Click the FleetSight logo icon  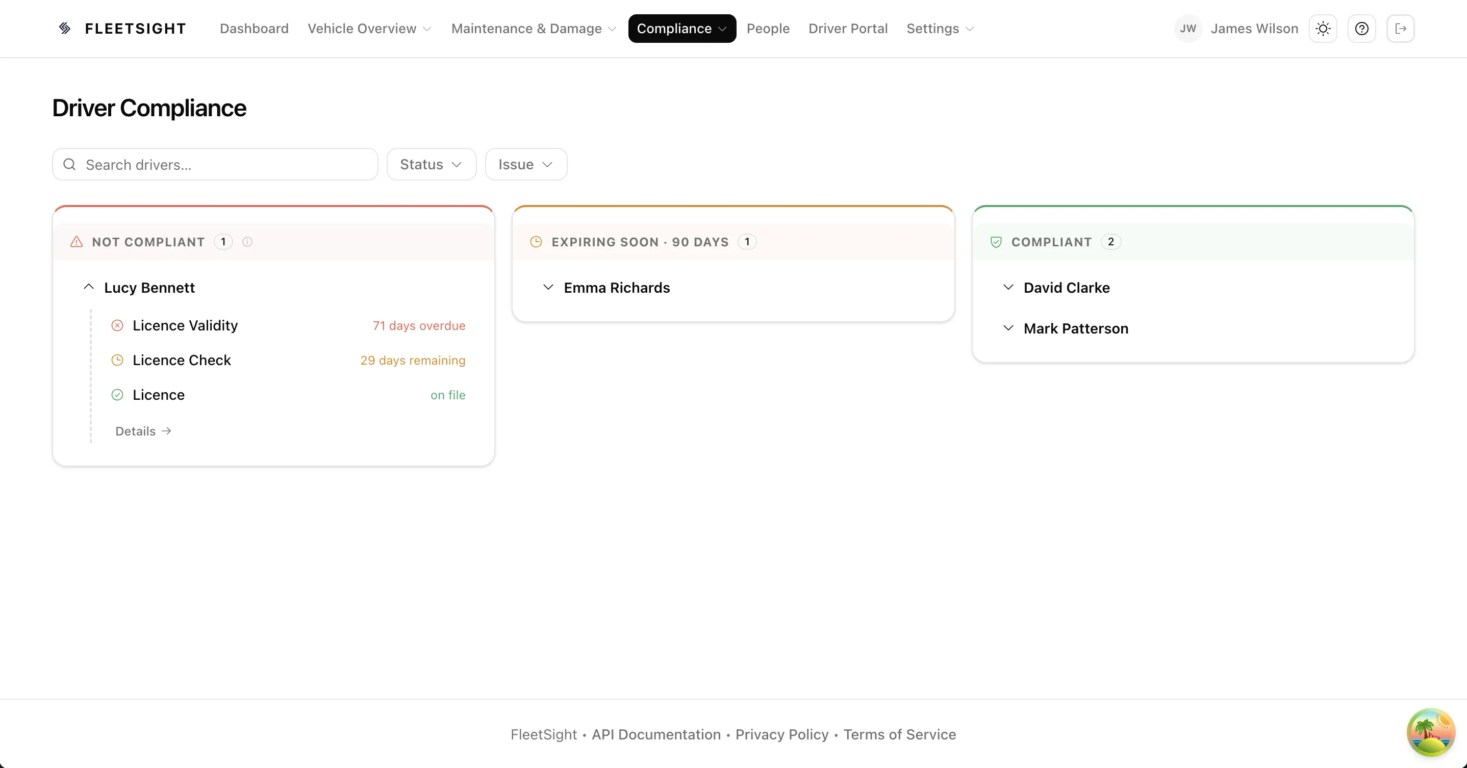[65, 29]
